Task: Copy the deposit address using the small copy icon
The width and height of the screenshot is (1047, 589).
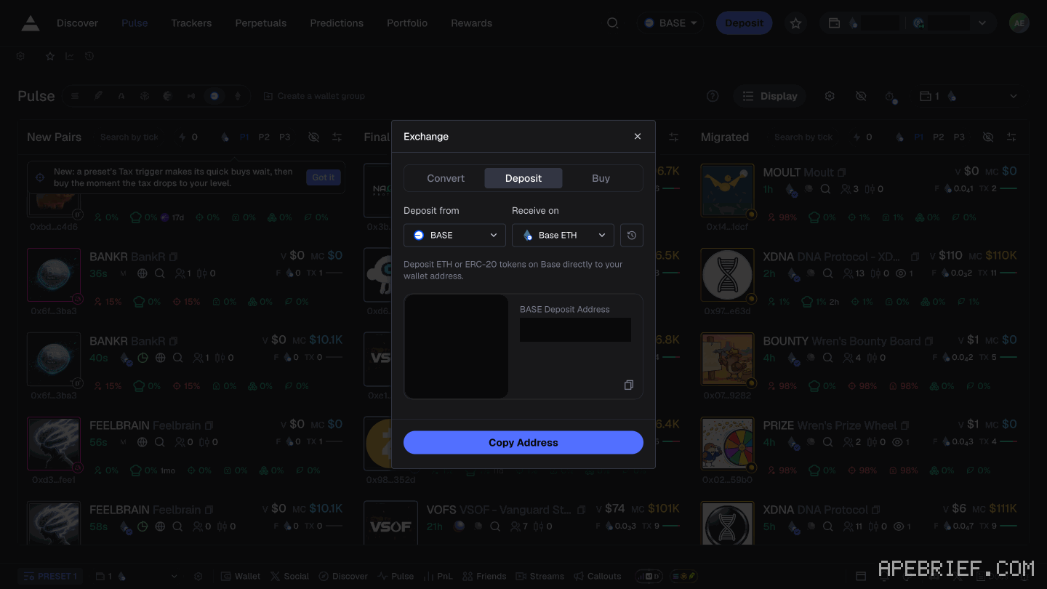Action: [629, 385]
